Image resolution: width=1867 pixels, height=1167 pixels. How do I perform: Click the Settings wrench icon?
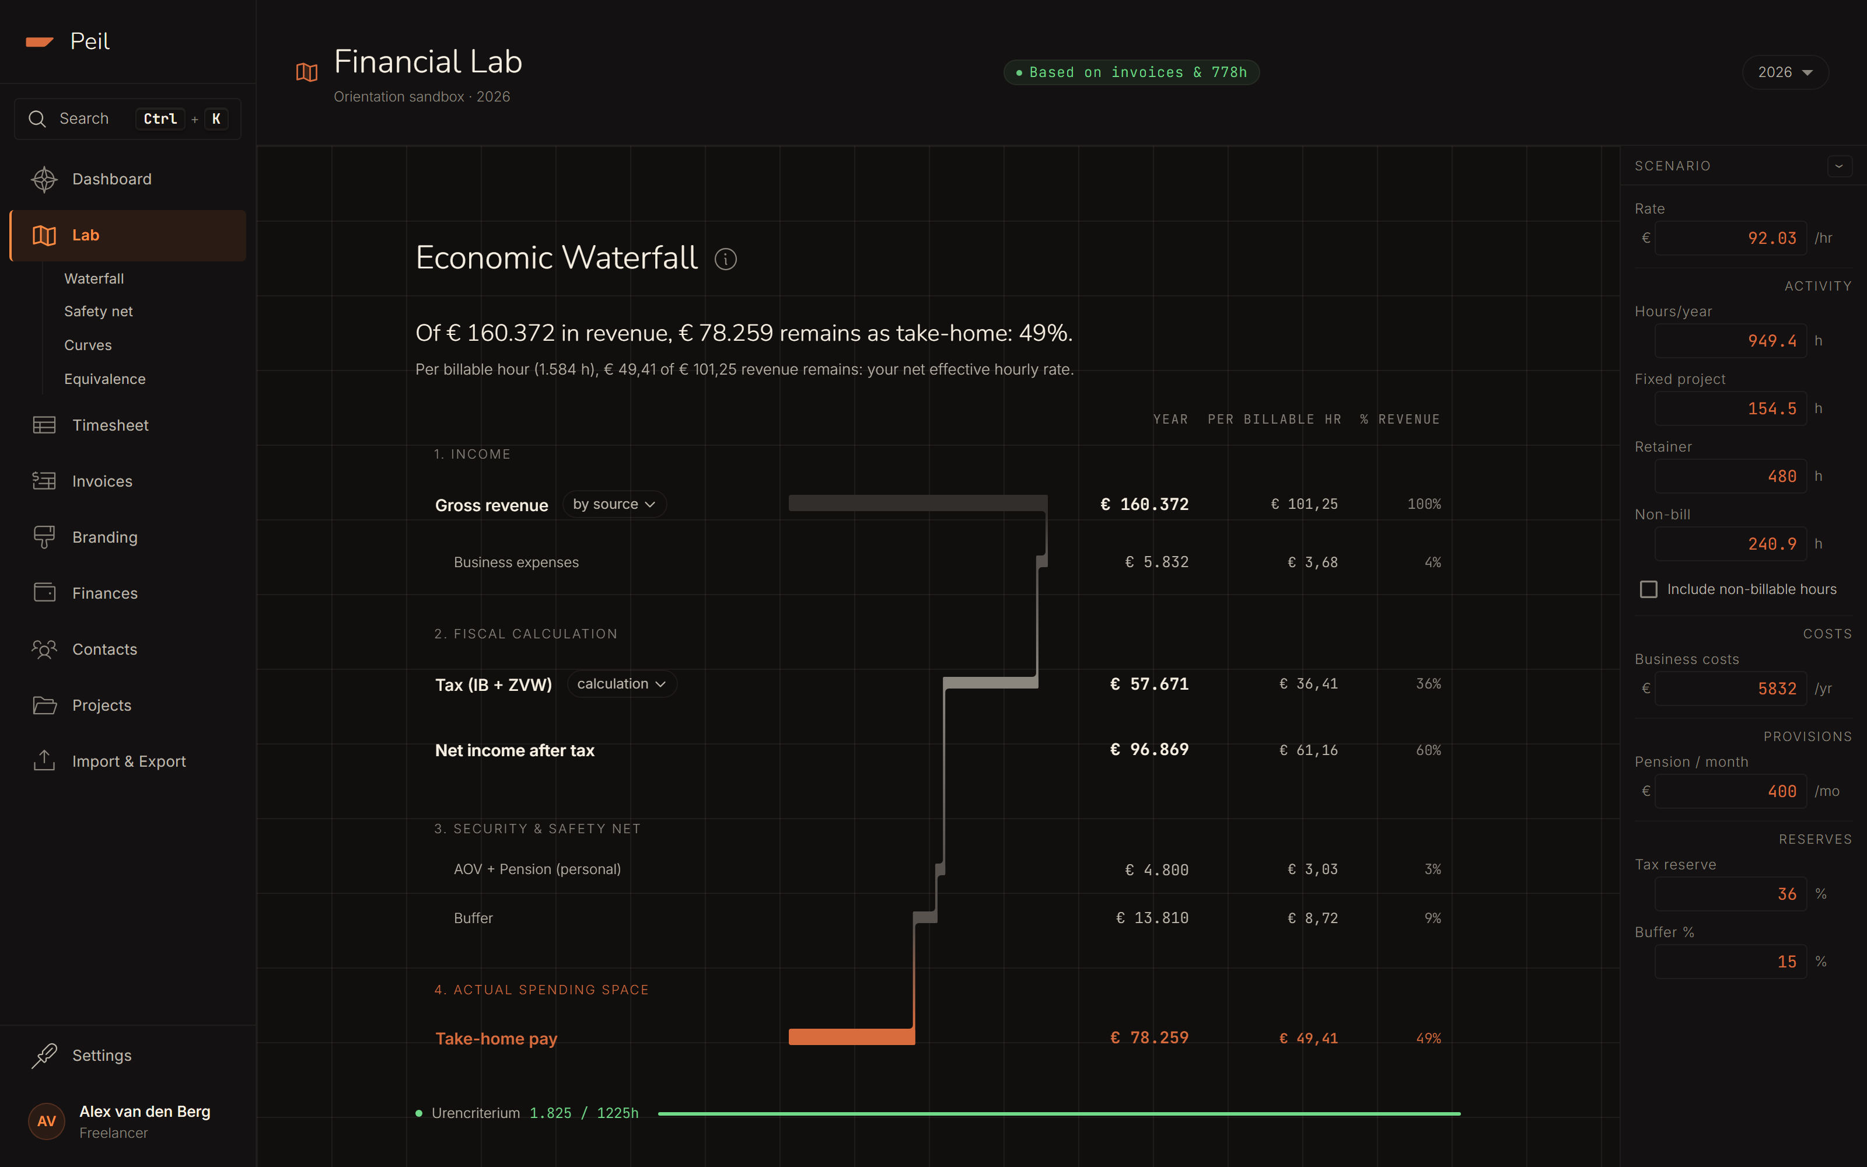(44, 1055)
